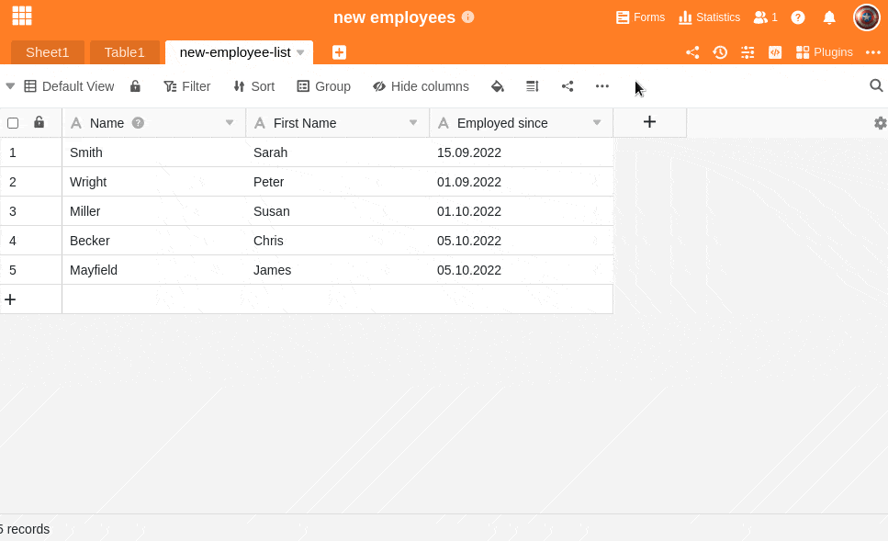
Task: Click Hide columns visibility option
Action: [x=421, y=86]
